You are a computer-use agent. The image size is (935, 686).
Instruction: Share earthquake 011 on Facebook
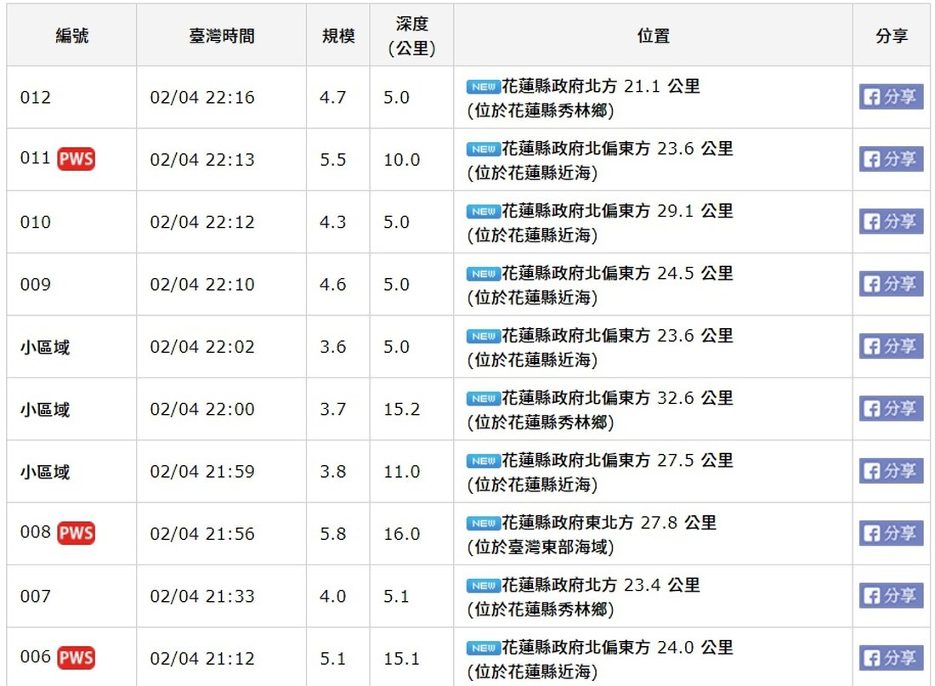(x=891, y=159)
